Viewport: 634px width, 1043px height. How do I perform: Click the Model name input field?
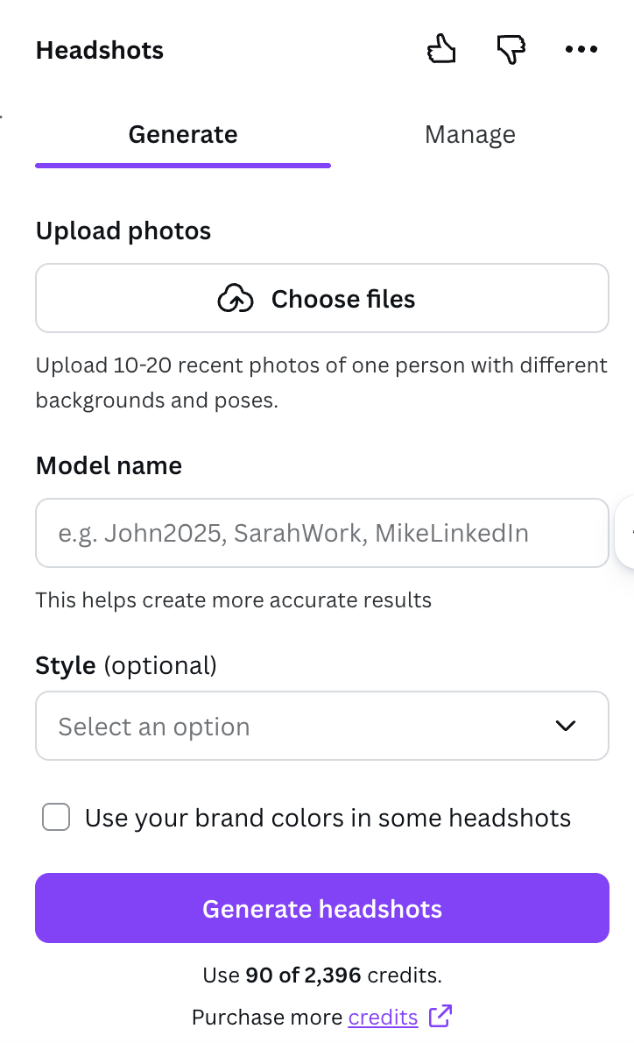pyautogui.click(x=321, y=532)
